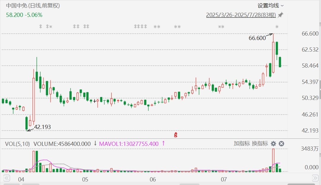Click the 07 month label on axis
Image resolution: width=321 pixels, height=185 pixels.
point(224,179)
